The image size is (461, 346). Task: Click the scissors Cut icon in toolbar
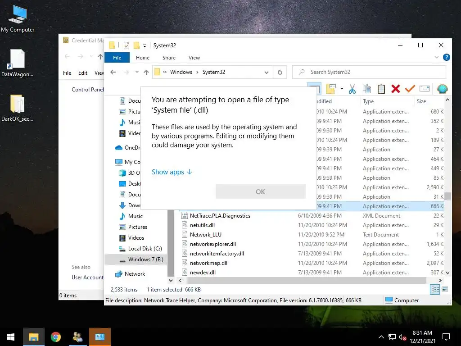[x=352, y=89]
